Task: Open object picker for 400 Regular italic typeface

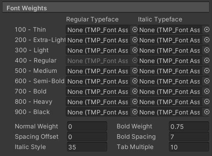Action: click(x=207, y=61)
